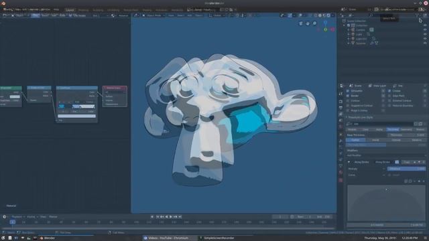Open the Geometry tab in line style
The image size is (429, 241).
[406, 129]
